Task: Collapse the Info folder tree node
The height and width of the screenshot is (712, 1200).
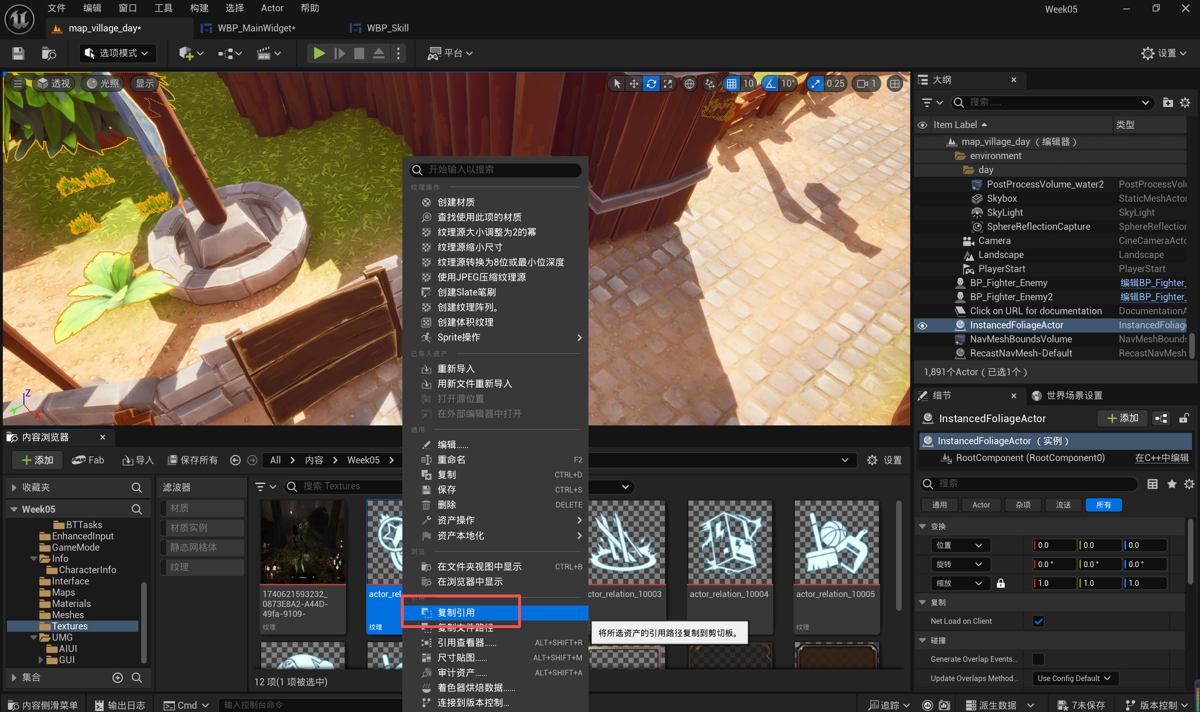Action: (x=34, y=559)
